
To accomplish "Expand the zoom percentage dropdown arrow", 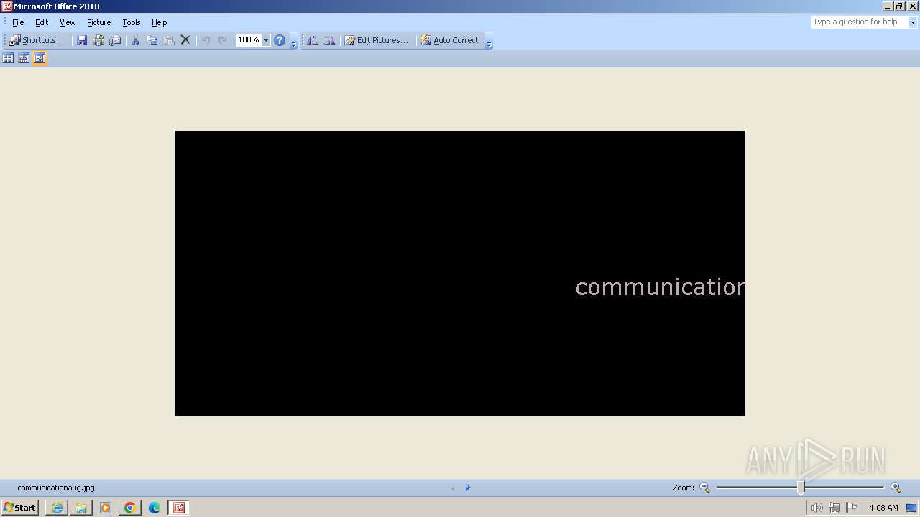I will click(266, 40).
